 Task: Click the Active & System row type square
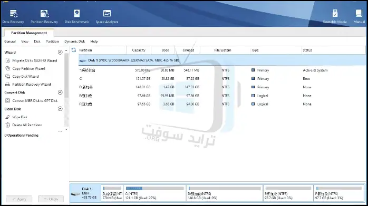253,70
